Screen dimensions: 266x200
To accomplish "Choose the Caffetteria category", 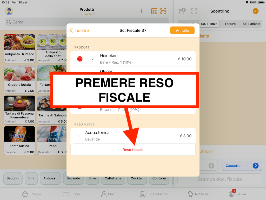I will (113, 178).
